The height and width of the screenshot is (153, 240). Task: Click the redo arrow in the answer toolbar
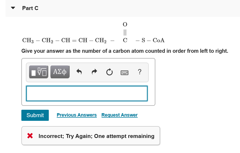pyautogui.click(x=94, y=72)
